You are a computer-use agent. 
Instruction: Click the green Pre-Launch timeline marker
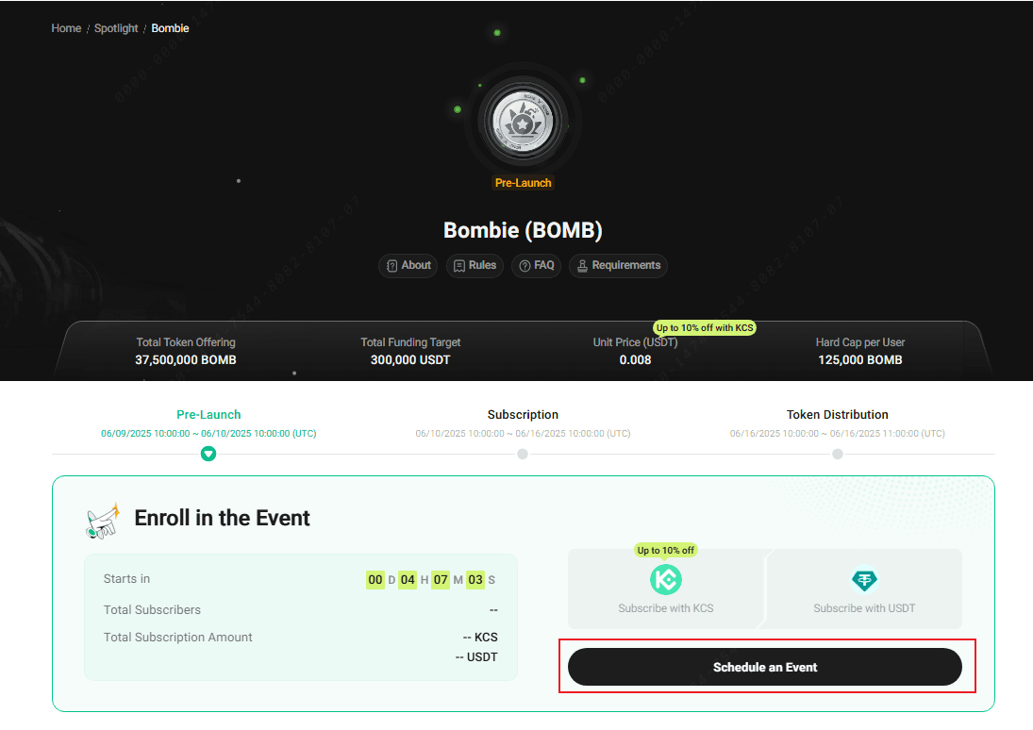(208, 454)
